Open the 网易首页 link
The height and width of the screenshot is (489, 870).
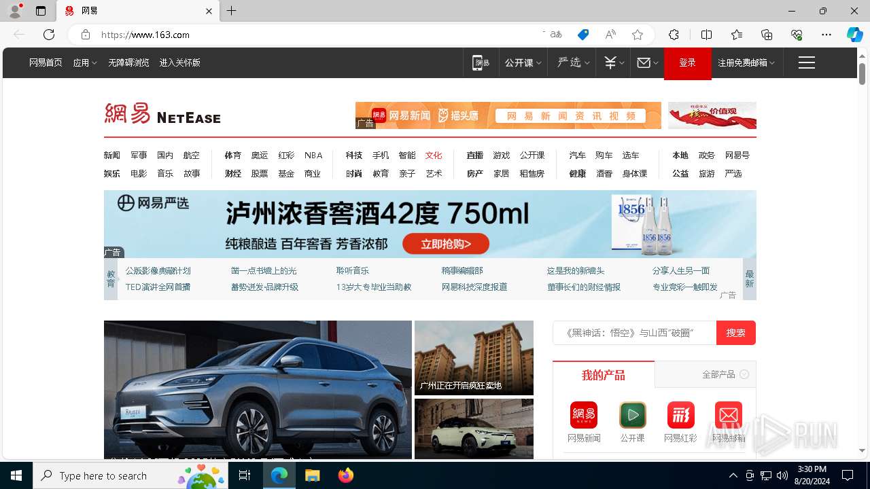coord(46,62)
